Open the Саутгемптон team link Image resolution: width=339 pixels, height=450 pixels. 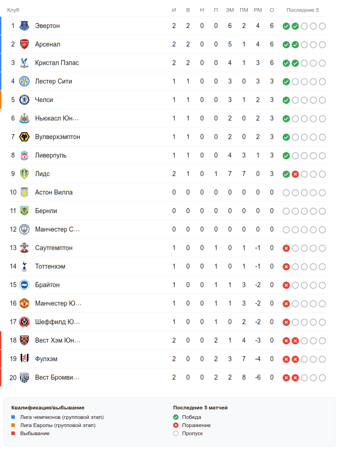pyautogui.click(x=54, y=248)
